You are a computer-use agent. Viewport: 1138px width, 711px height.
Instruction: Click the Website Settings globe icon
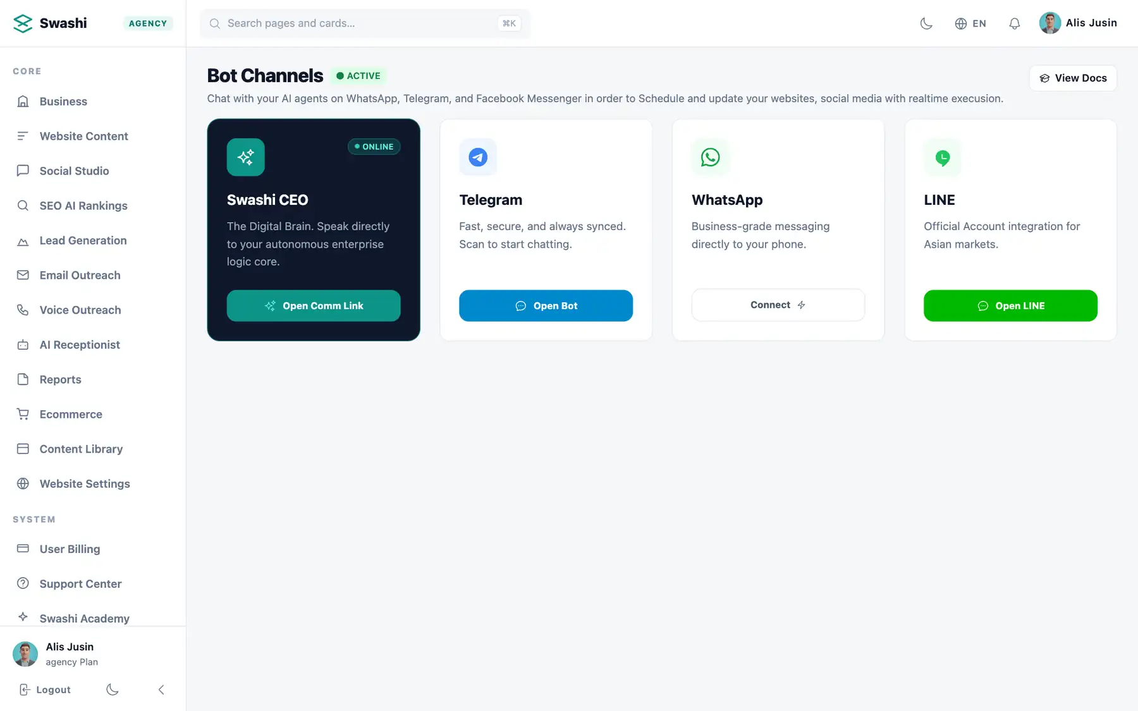[23, 483]
